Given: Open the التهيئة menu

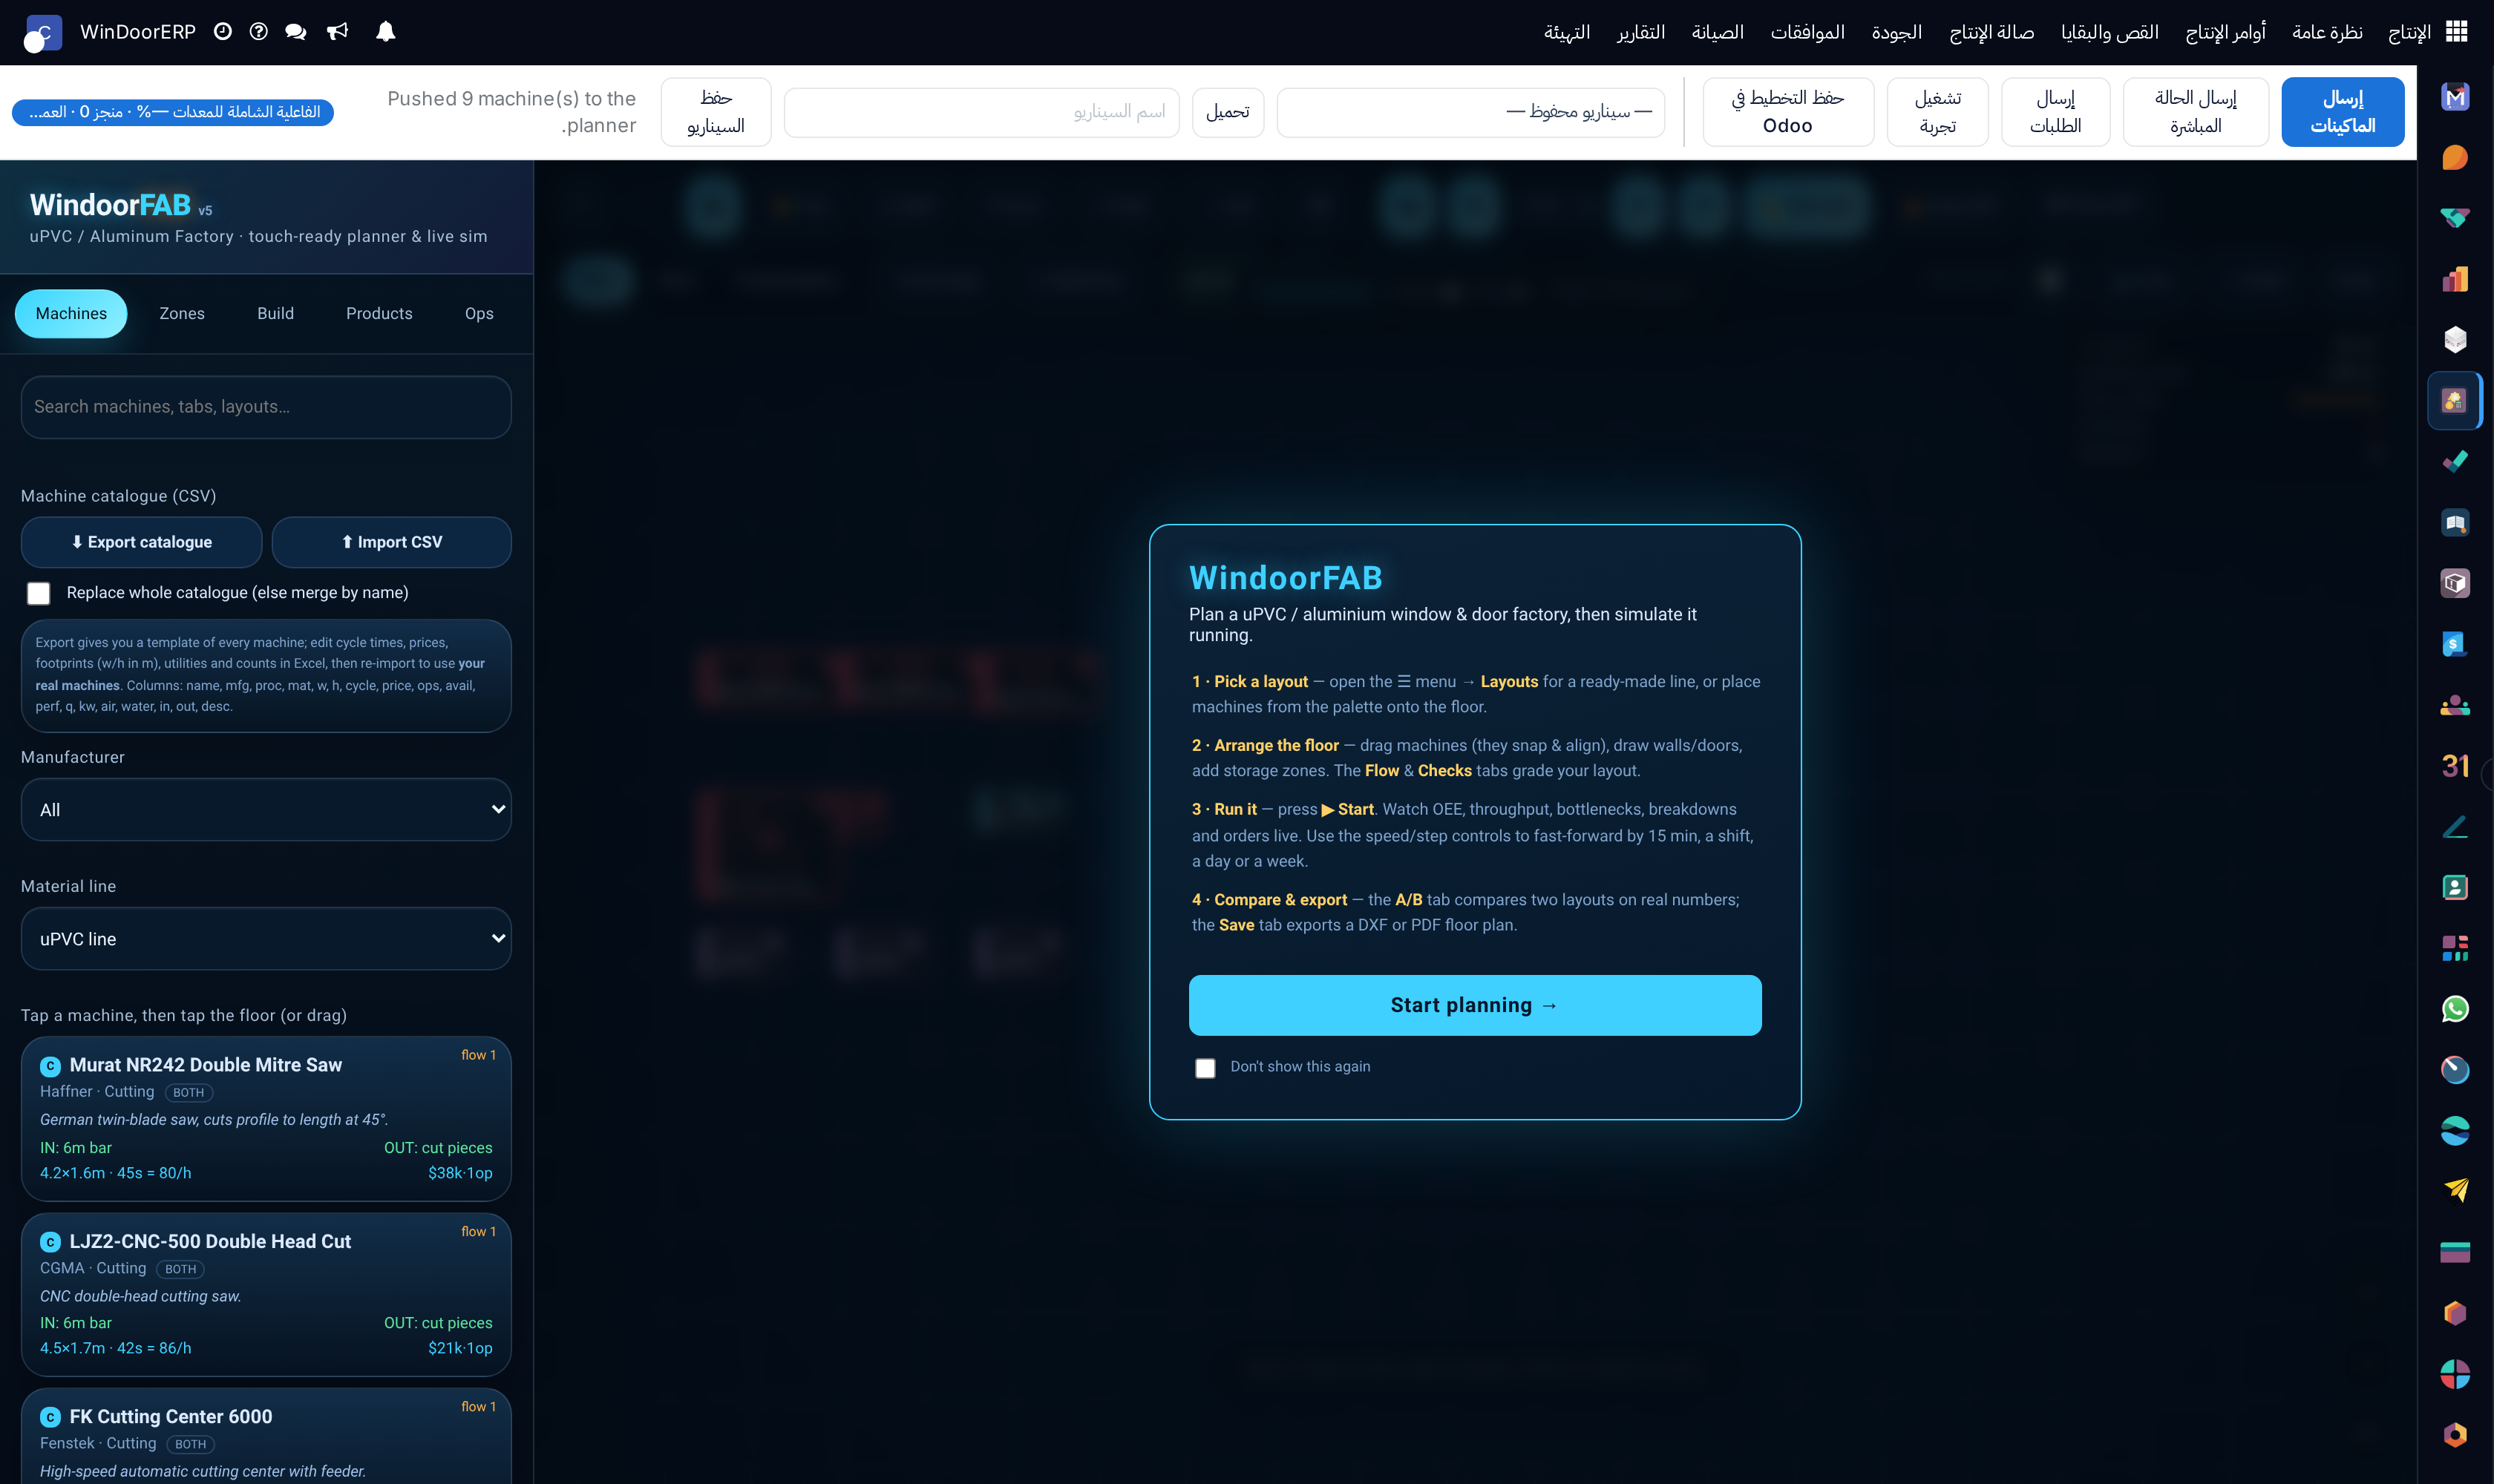Looking at the screenshot, I should point(1567,32).
